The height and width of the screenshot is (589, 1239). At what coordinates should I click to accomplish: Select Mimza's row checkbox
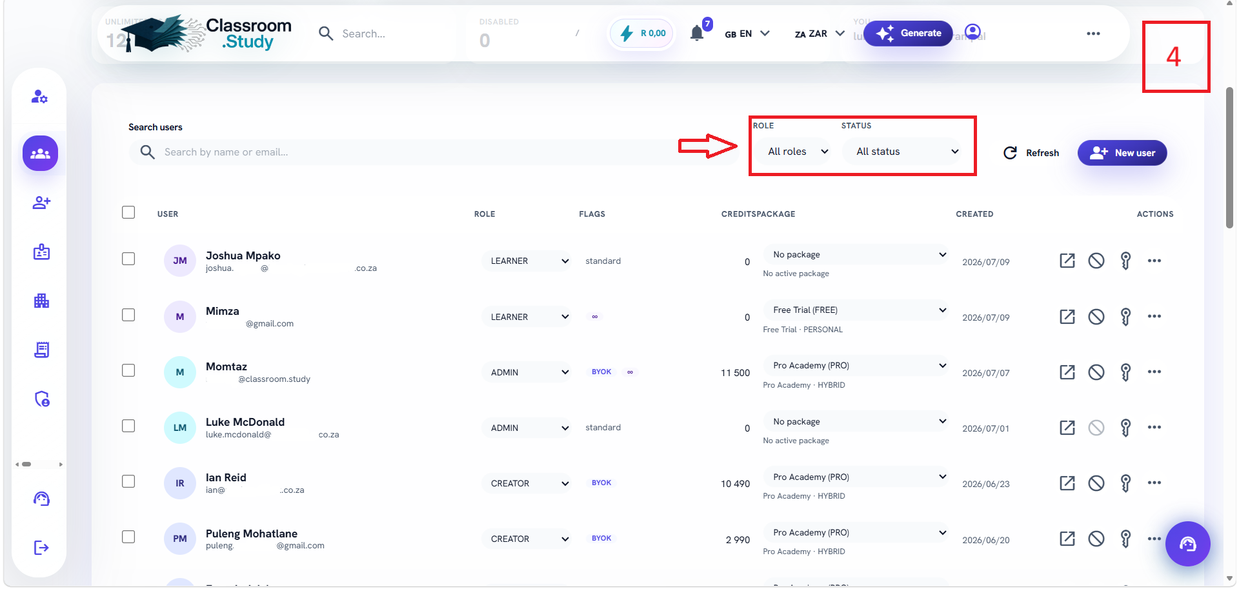[x=128, y=315]
